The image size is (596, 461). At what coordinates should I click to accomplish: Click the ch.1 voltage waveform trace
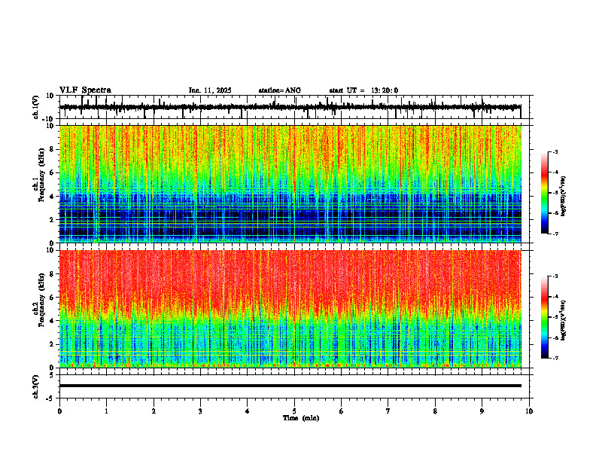point(290,107)
